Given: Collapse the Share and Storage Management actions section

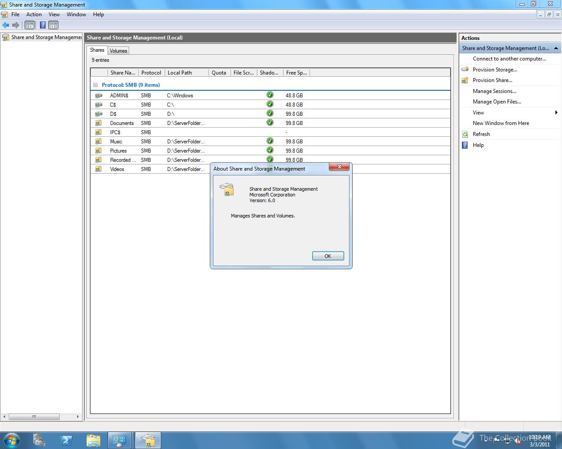Looking at the screenshot, I should [556, 48].
